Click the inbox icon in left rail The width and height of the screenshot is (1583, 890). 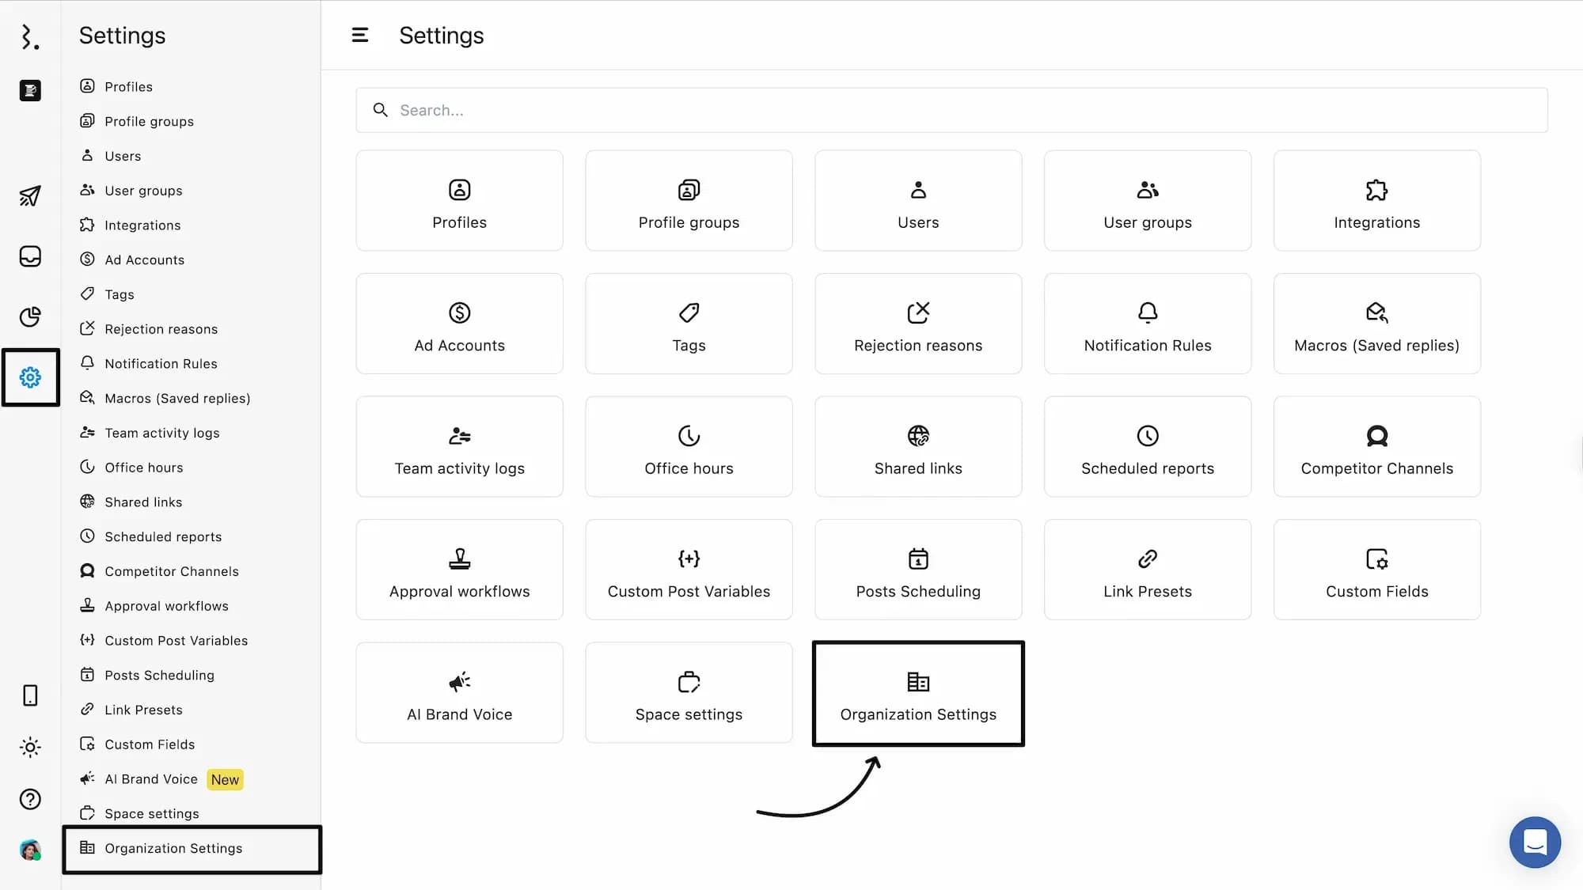point(30,256)
